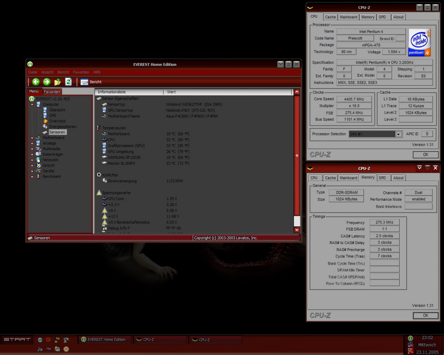Click the DirectX node icon in the tree
The image size is (444, 355).
click(38, 165)
